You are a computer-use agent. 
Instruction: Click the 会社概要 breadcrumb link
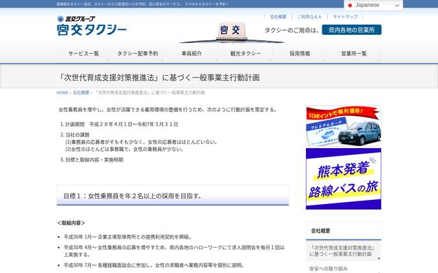(81, 93)
